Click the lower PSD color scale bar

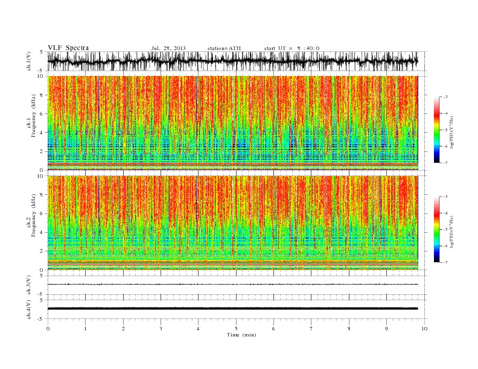(x=436, y=230)
